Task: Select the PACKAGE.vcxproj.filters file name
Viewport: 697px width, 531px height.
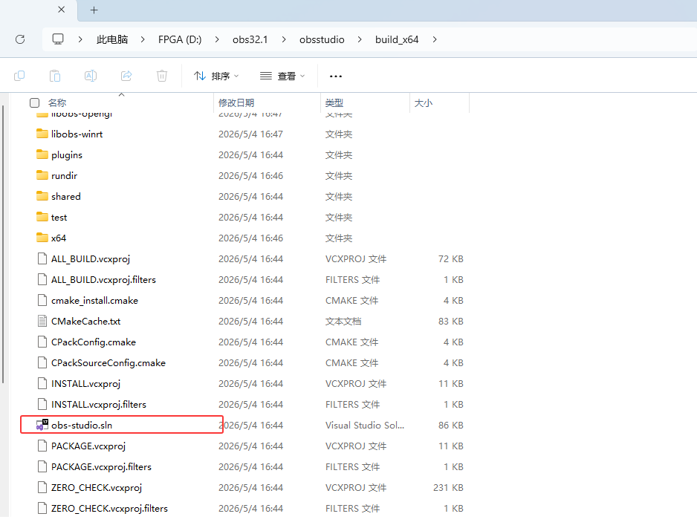Action: pos(101,466)
